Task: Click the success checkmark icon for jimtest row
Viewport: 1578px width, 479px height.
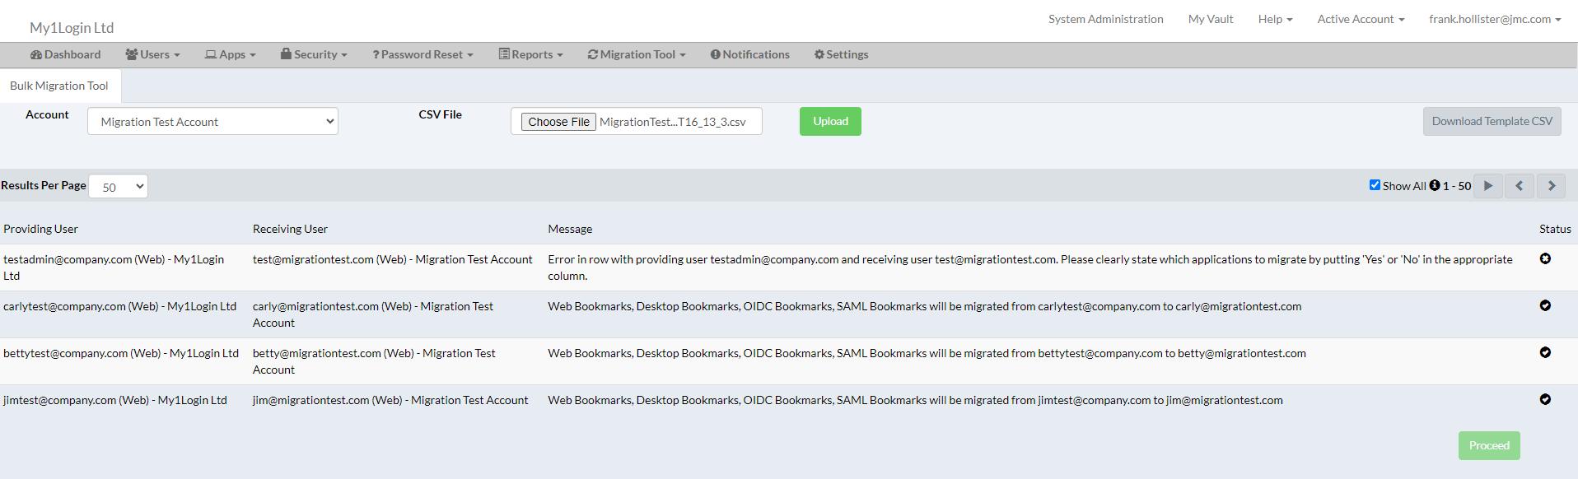Action: 1545,399
